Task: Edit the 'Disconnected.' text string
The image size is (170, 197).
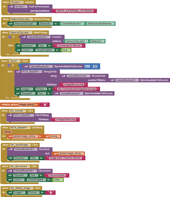Action: (x=57, y=175)
